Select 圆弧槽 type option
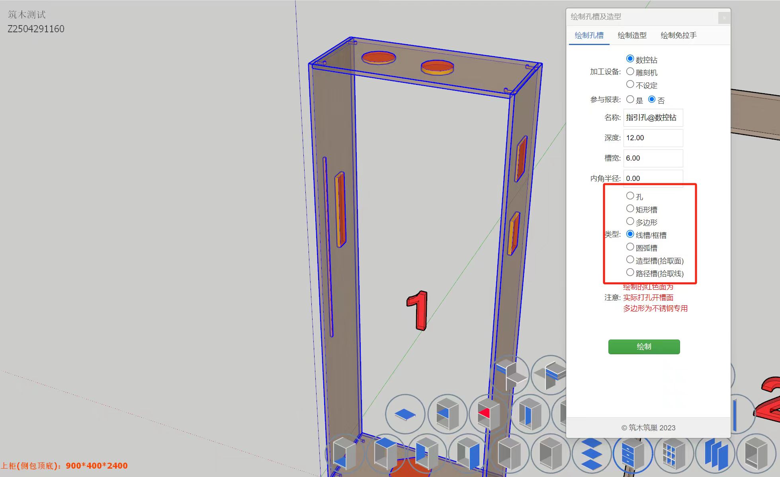Image resolution: width=780 pixels, height=477 pixels. pyautogui.click(x=630, y=247)
